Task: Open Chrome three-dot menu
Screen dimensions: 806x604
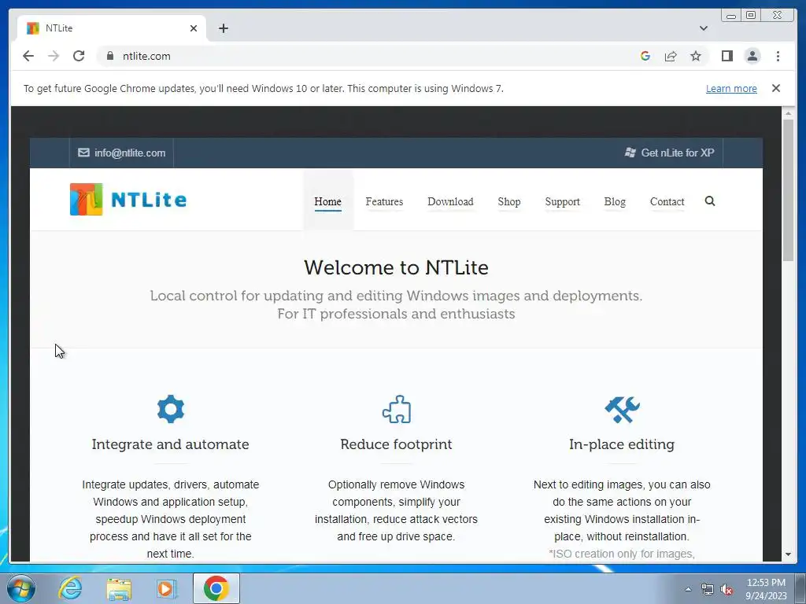Action: point(778,56)
